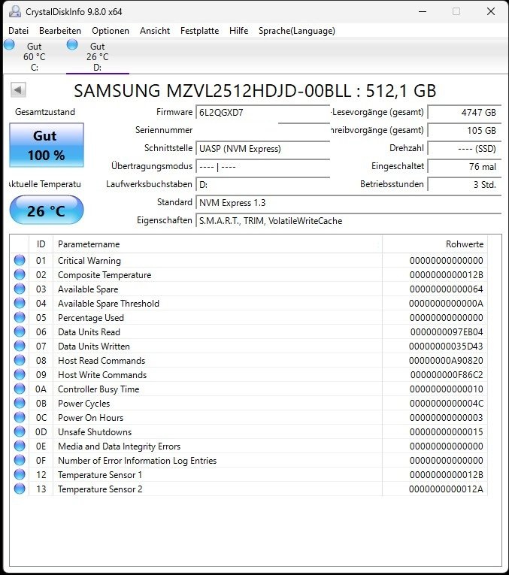This screenshot has height=575, width=509.
Task: Open the Sprache(Language) menu
Action: (x=297, y=31)
